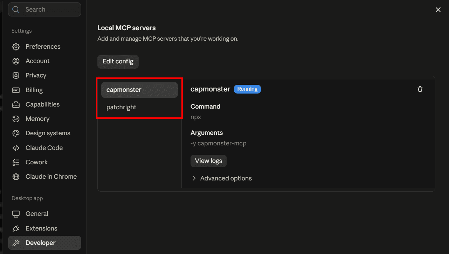
Task: Click the npx command value
Action: 196,117
